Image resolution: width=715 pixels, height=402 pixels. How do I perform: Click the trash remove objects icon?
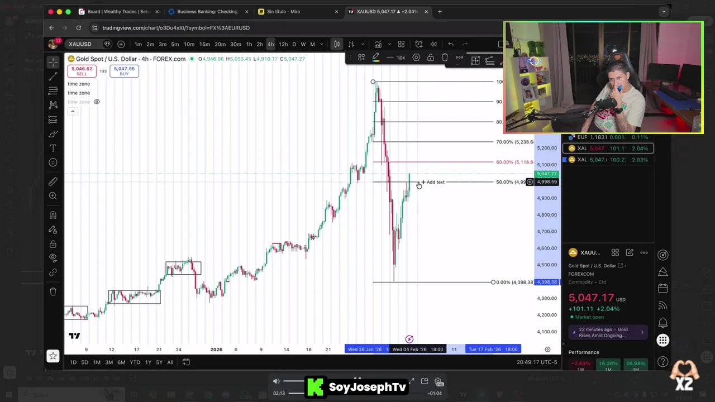point(53,291)
